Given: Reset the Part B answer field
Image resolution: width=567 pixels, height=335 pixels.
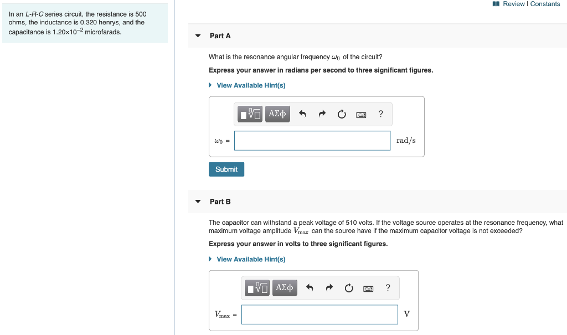Looking at the screenshot, I should (x=348, y=287).
